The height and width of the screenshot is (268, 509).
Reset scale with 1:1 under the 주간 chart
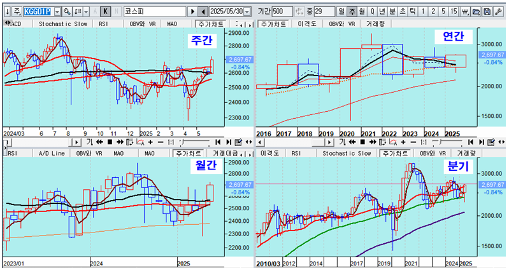click(x=171, y=142)
